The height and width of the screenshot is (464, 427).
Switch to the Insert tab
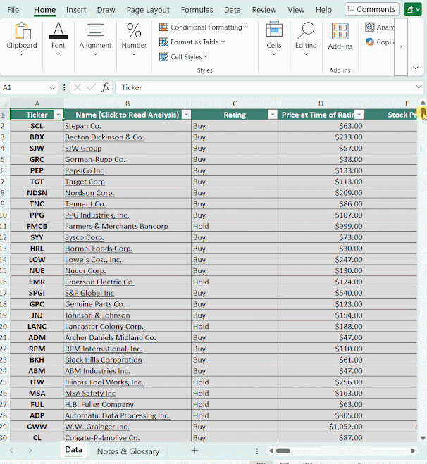[76, 10]
